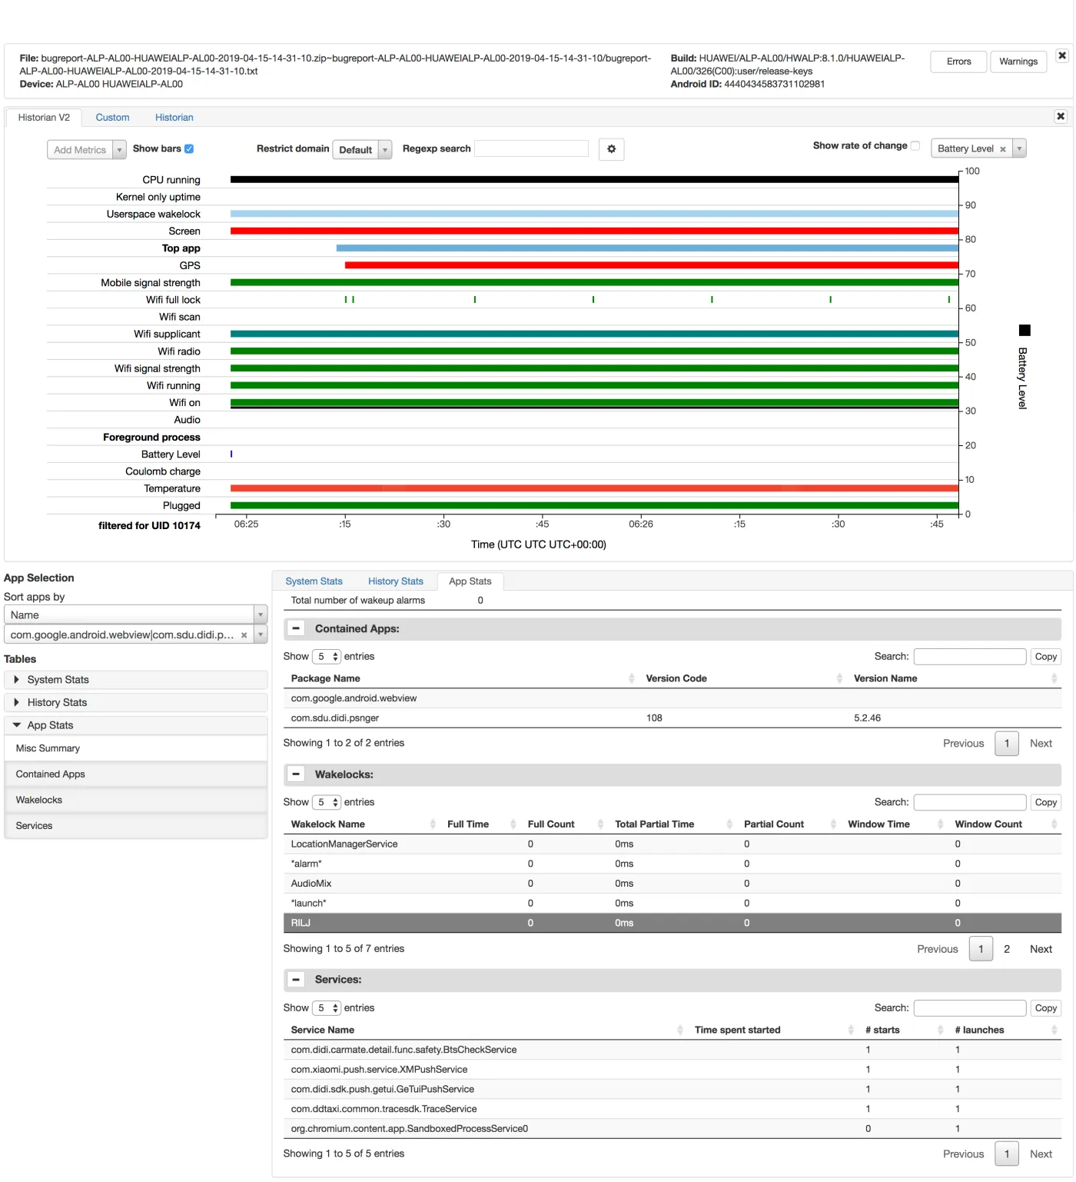The height and width of the screenshot is (1182, 1076).
Task: Open the gear settings icon button
Action: tap(611, 149)
